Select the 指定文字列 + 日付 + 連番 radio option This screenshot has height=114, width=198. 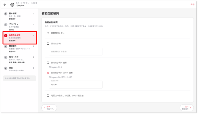[48, 73]
